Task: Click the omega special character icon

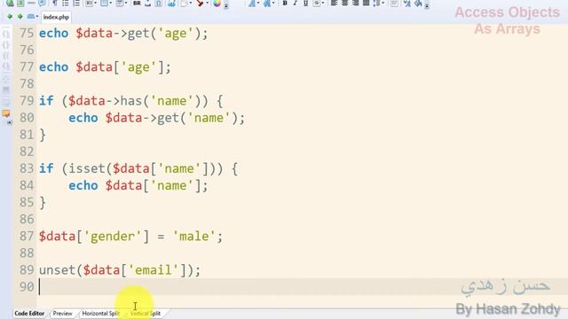Action: click(x=159, y=3)
